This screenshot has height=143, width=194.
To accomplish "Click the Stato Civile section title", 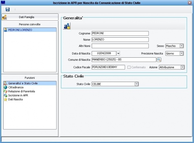I will click(x=73, y=76).
